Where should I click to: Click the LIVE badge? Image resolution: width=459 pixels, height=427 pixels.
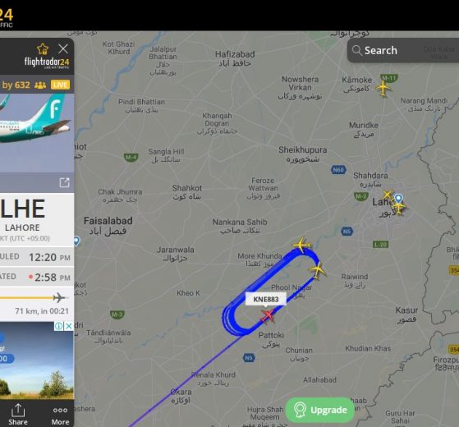coord(60,85)
